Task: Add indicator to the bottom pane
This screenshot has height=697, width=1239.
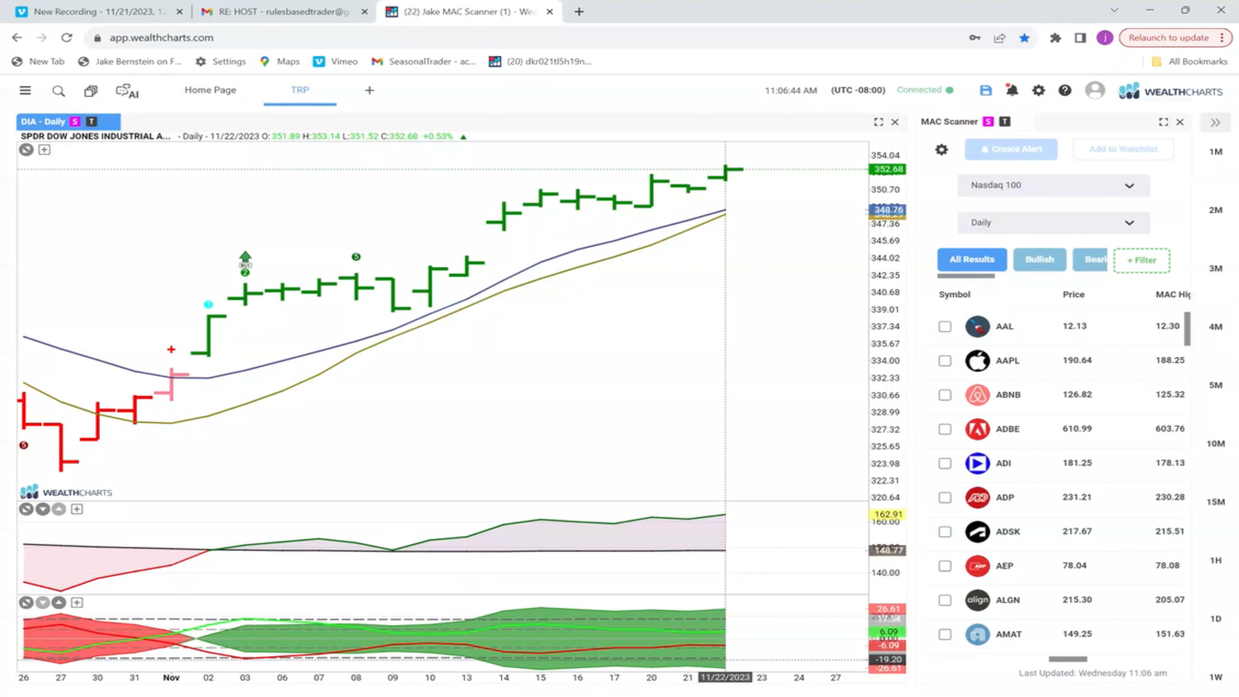Action: tap(77, 603)
